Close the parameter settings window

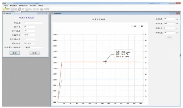click(x=46, y=14)
